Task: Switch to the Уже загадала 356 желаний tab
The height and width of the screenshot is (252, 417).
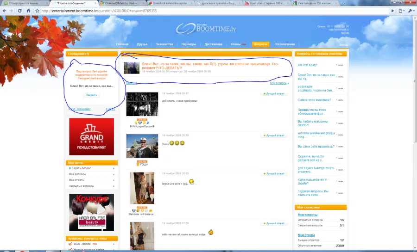Action: pos(314,3)
